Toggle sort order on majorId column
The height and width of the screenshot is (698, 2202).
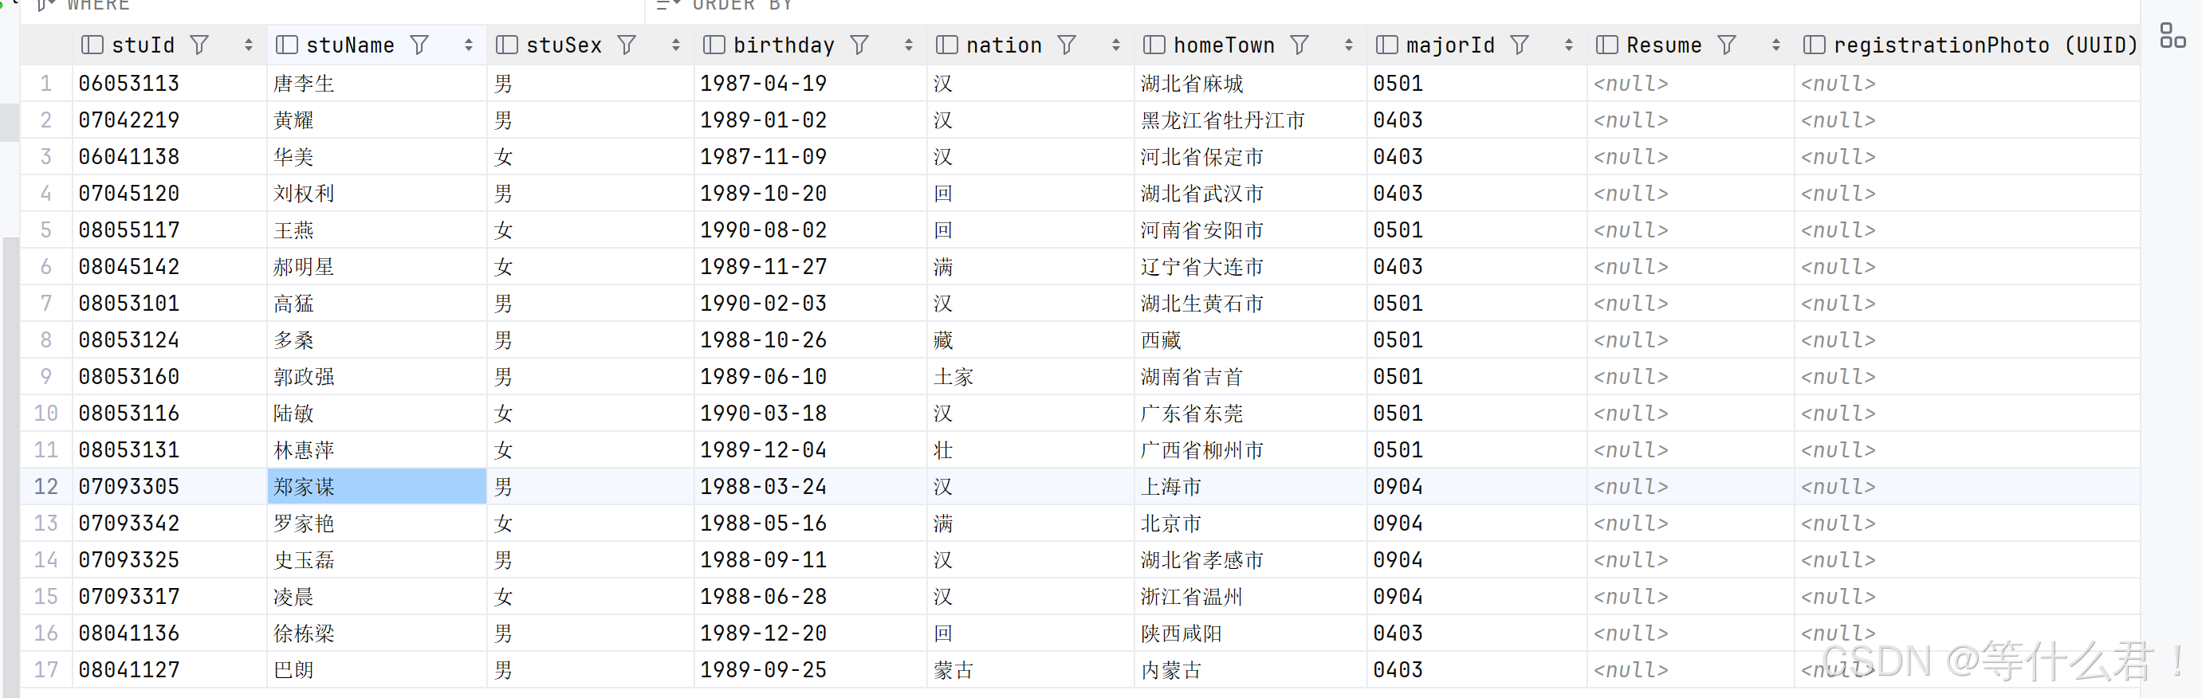[1568, 45]
